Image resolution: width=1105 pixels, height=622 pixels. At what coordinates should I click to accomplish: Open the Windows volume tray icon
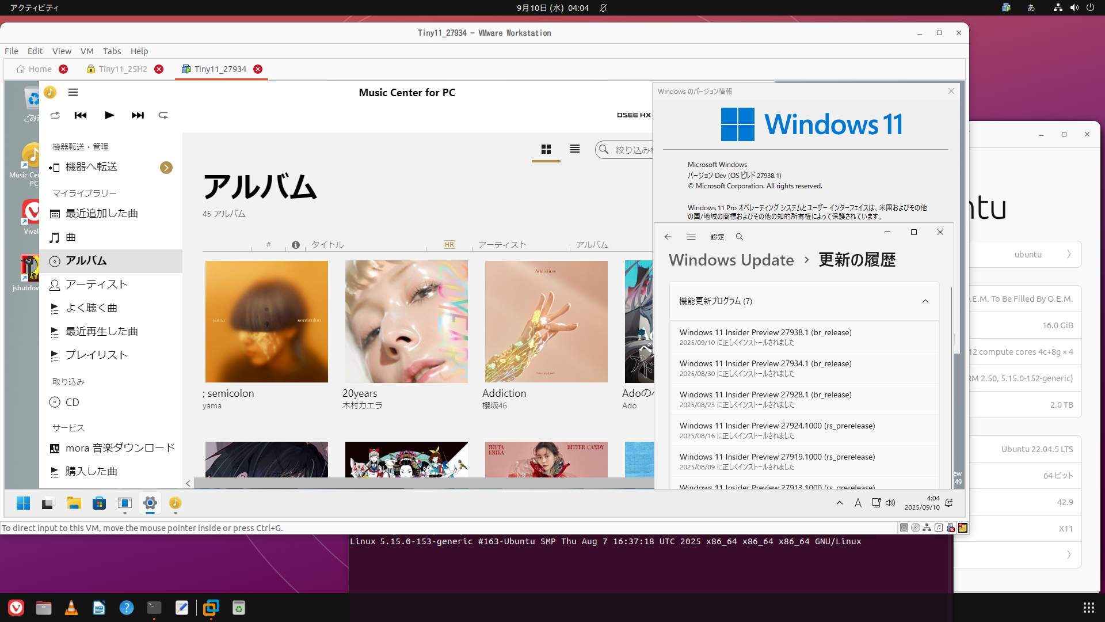[x=890, y=503]
